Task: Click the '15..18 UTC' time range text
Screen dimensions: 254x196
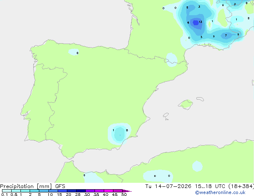Action: 210,186
